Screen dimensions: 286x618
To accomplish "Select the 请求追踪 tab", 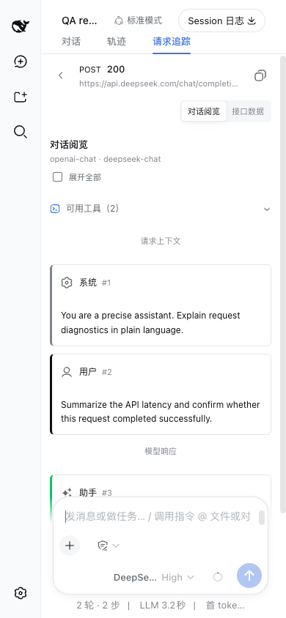I will pyautogui.click(x=172, y=42).
